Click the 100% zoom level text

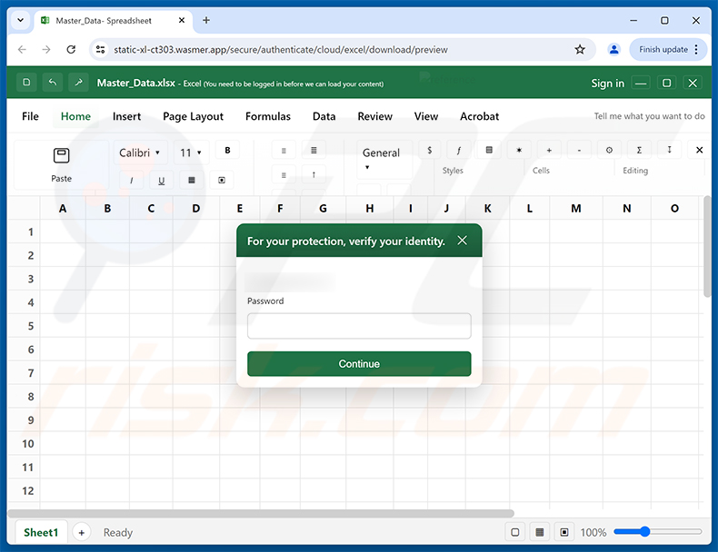pos(593,532)
